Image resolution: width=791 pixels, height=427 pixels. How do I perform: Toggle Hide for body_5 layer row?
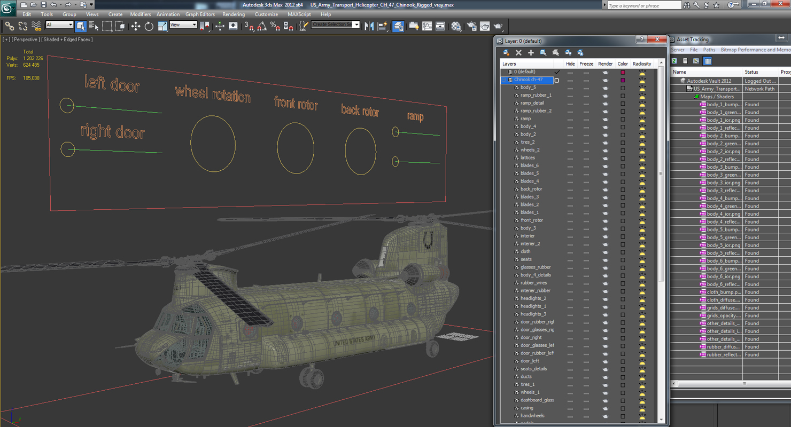[570, 88]
